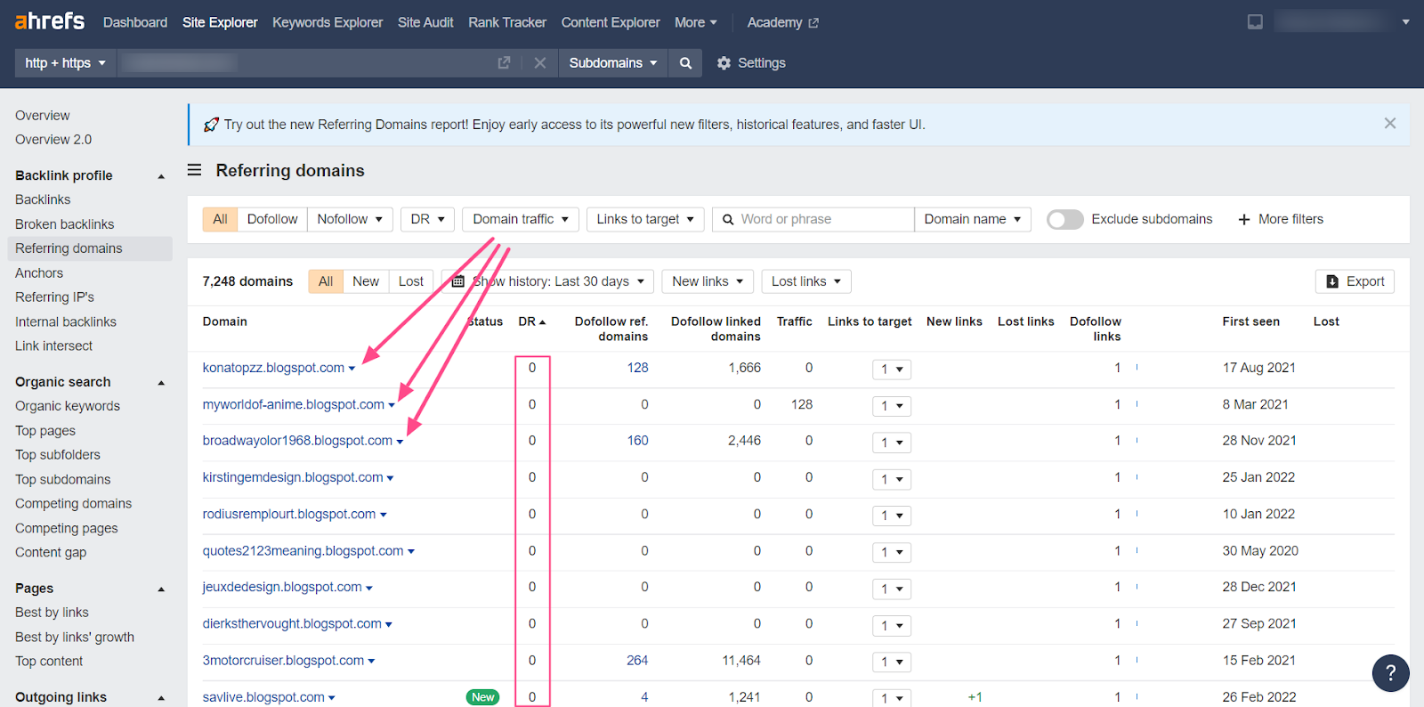This screenshot has height=707, width=1424.
Task: Open the New links dropdown
Action: click(708, 281)
